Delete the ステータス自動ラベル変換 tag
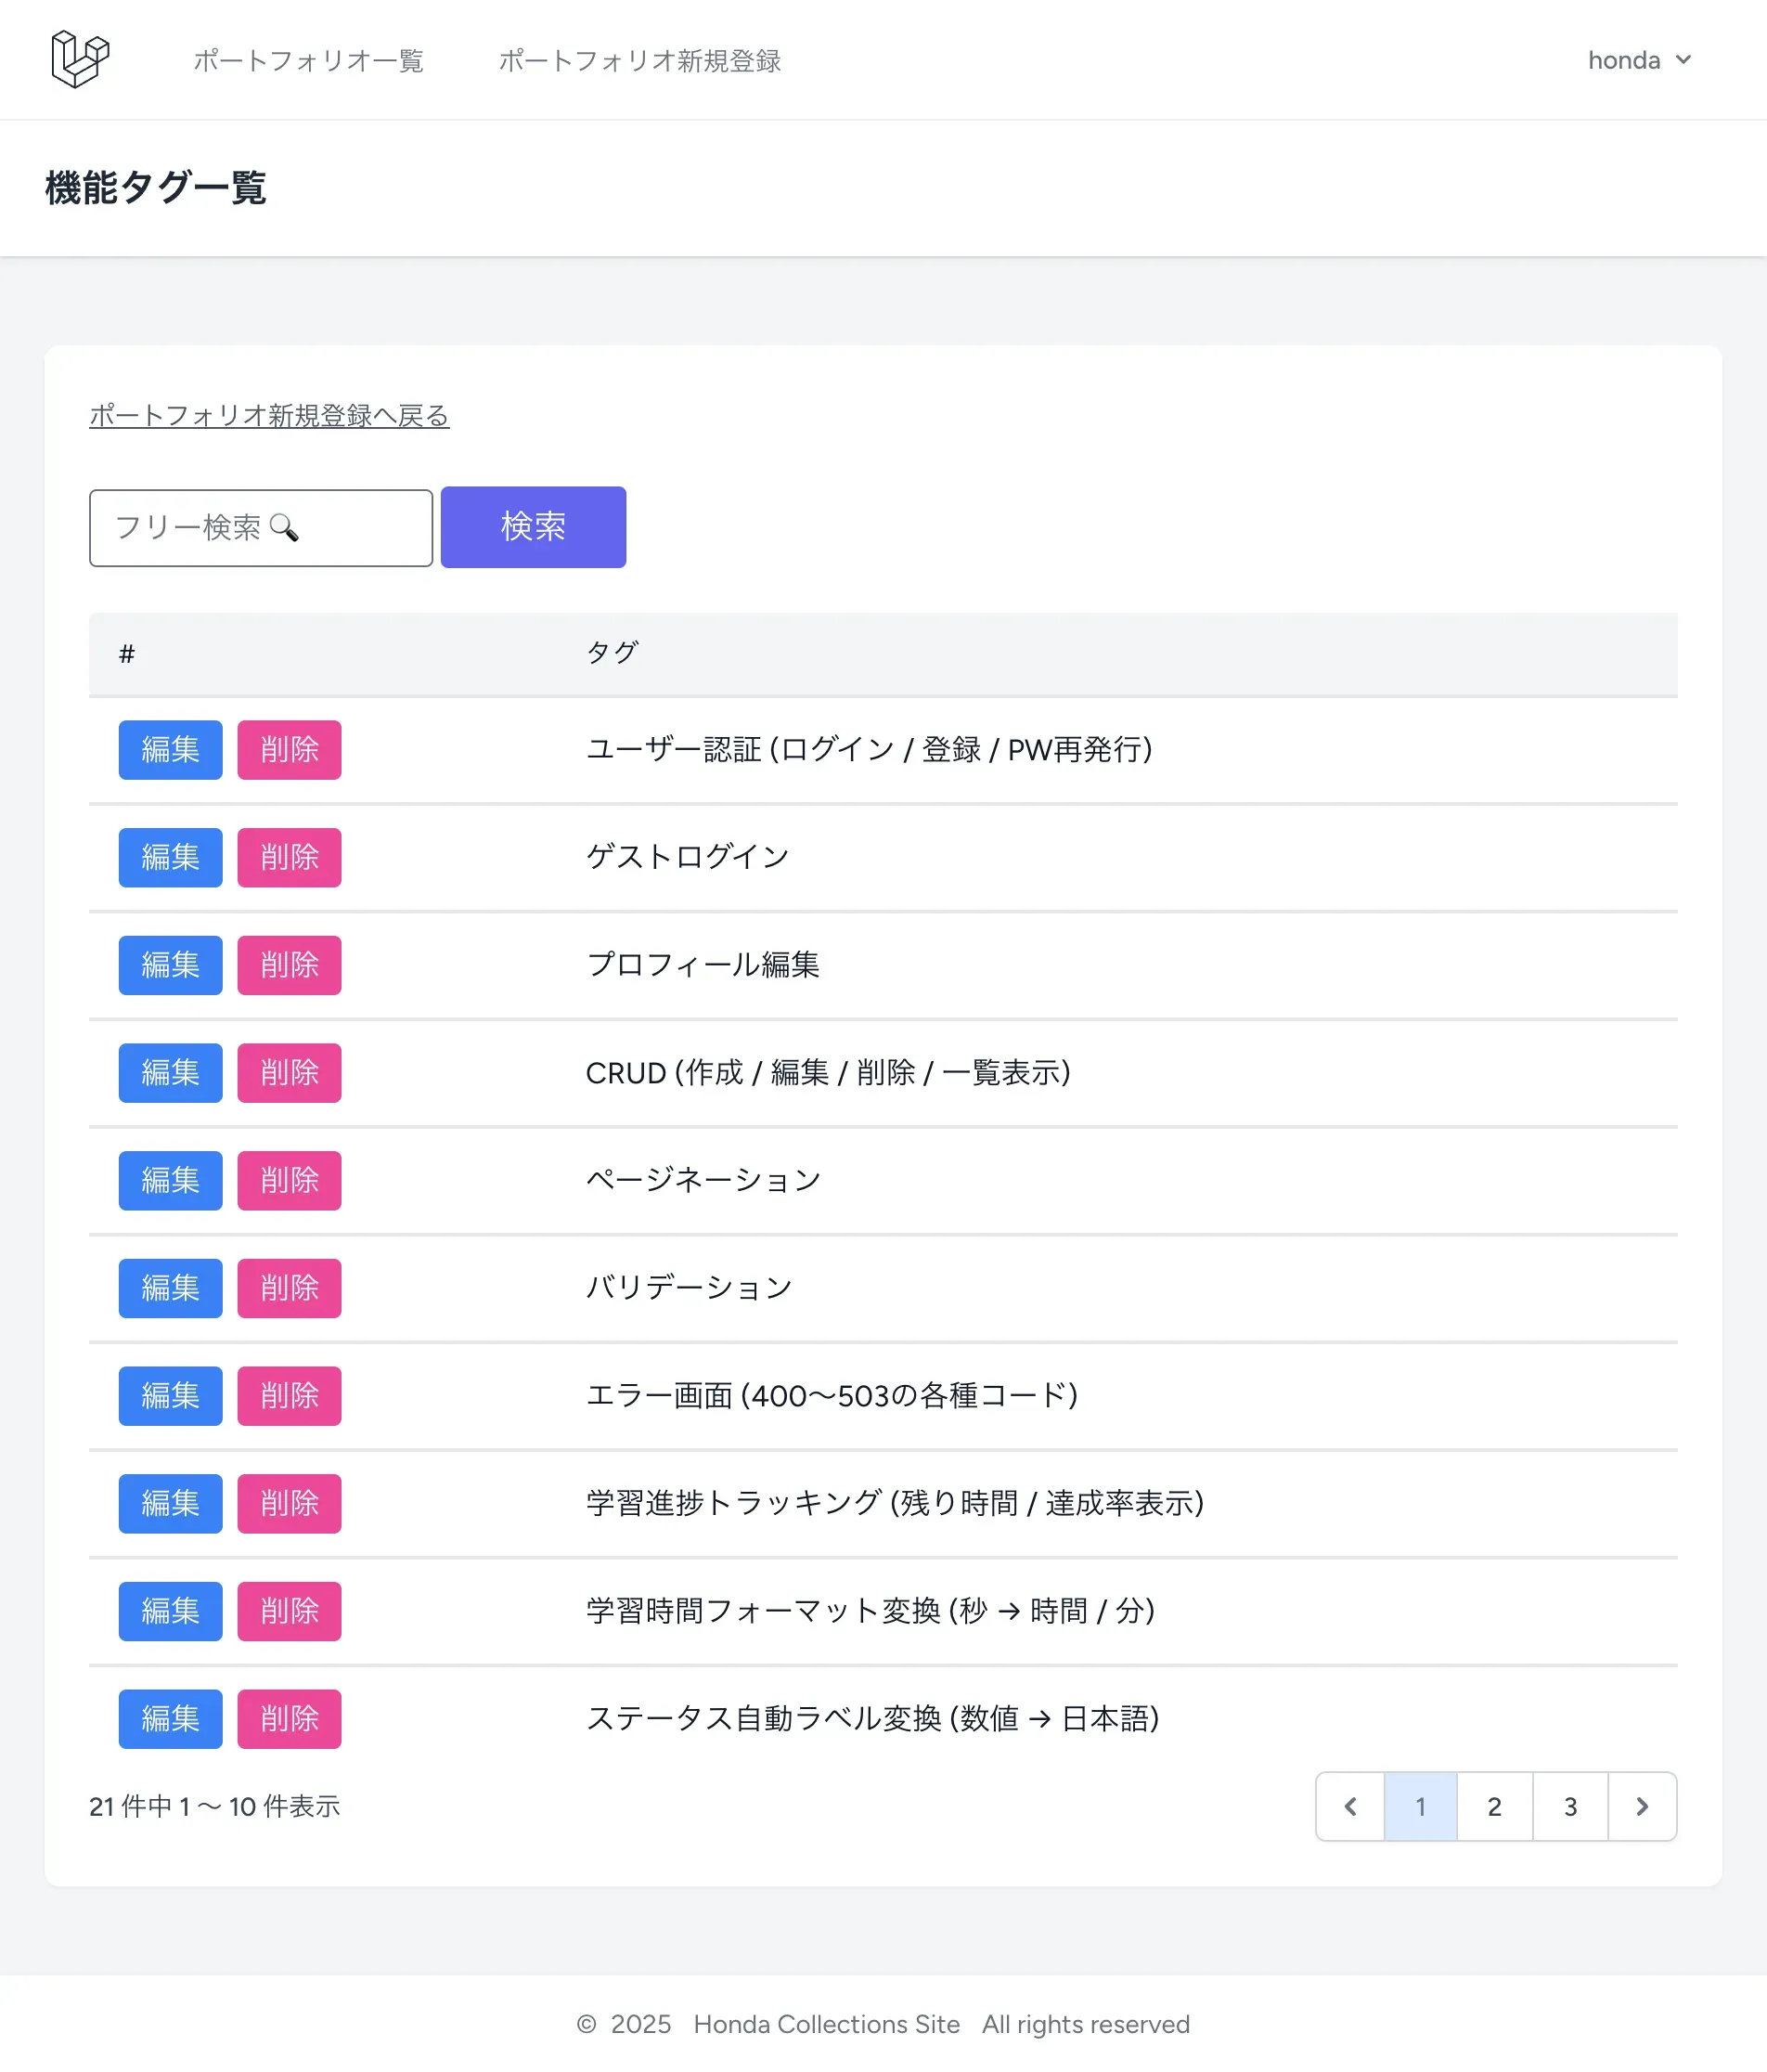 [x=290, y=1719]
